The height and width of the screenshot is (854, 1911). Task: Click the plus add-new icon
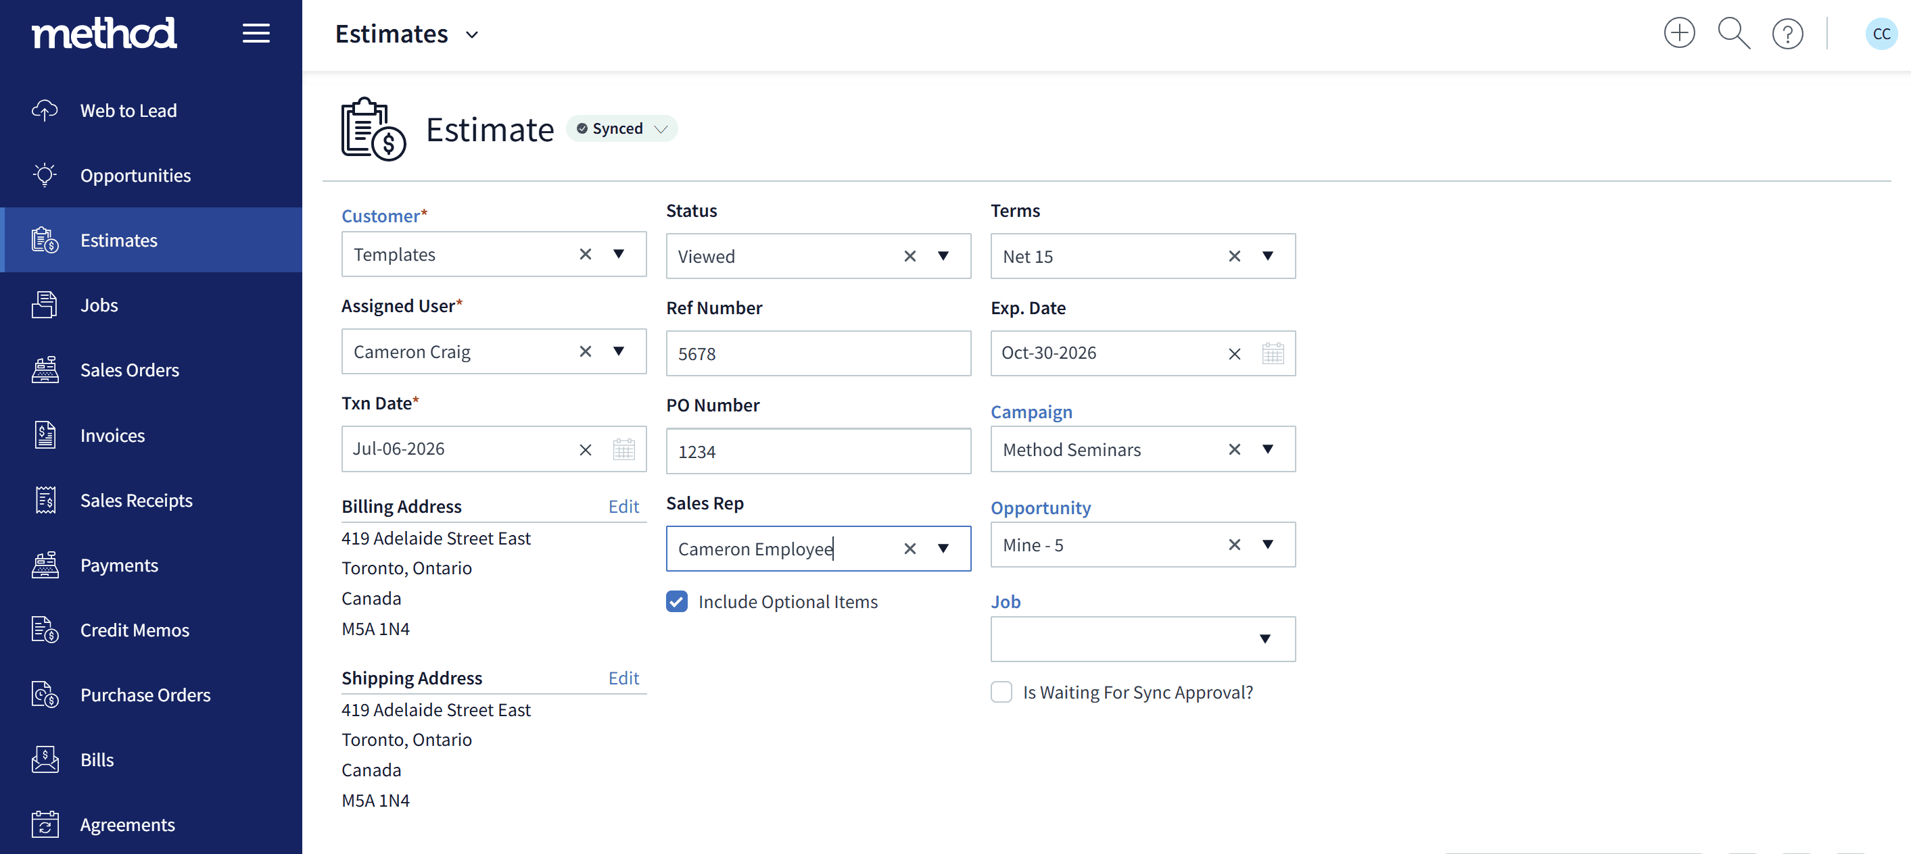(1680, 33)
